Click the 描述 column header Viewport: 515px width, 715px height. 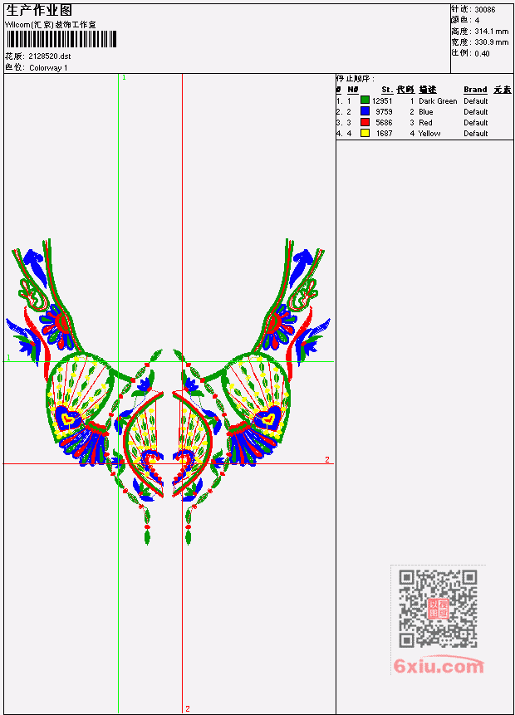point(428,90)
